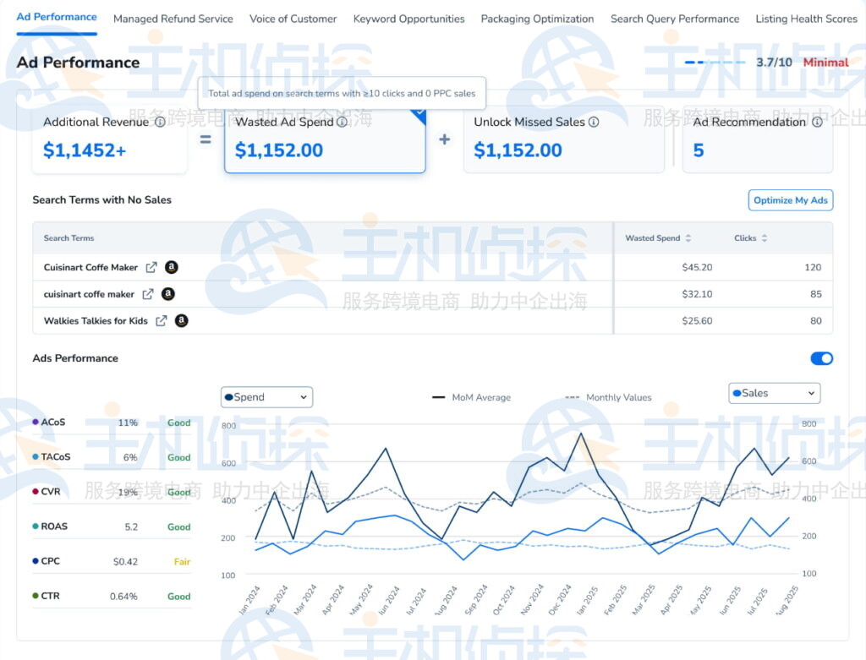866x660 pixels.
Task: Sort table by Clicks column
Action: [x=765, y=238]
